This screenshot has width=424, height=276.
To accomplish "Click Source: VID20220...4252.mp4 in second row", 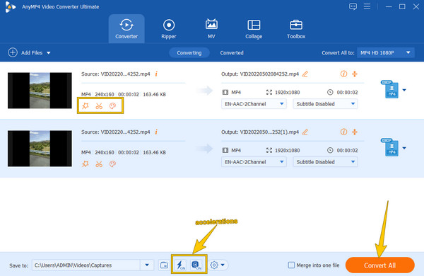I will click(x=115, y=132).
